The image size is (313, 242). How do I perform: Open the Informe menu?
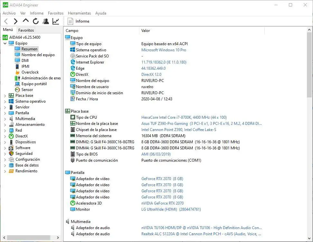click(36, 13)
